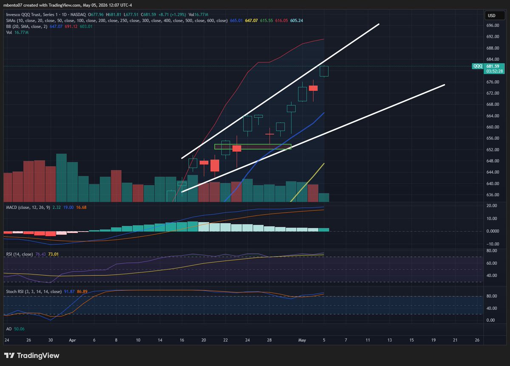
Task: Click the date label 19 on the time axis
Action: pyautogui.click(x=433, y=340)
